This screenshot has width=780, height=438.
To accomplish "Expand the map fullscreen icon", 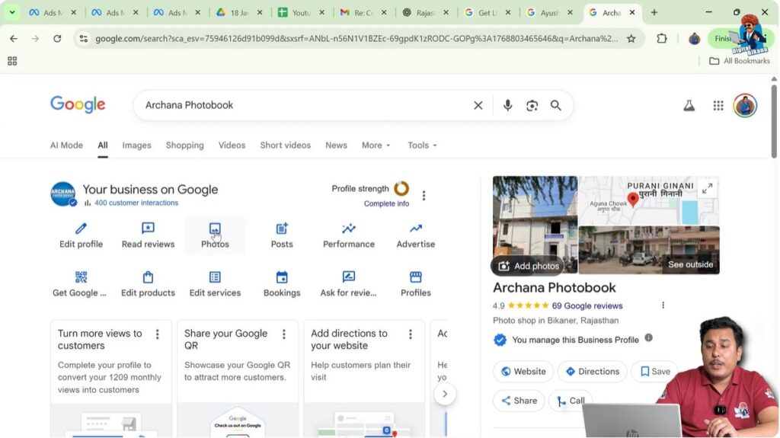I will (x=707, y=188).
